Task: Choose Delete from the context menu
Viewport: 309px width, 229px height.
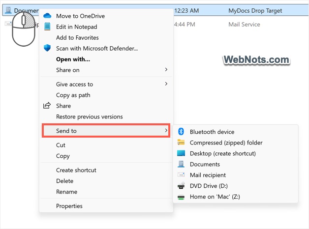Action: point(106,181)
